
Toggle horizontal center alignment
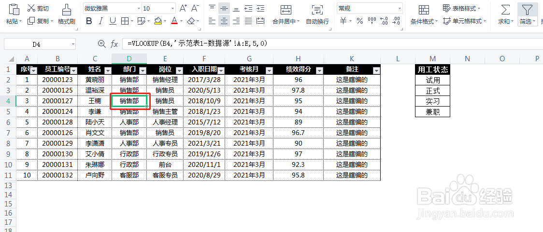coord(224,21)
